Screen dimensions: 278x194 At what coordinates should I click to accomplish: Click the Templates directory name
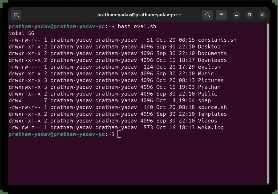click(x=212, y=114)
